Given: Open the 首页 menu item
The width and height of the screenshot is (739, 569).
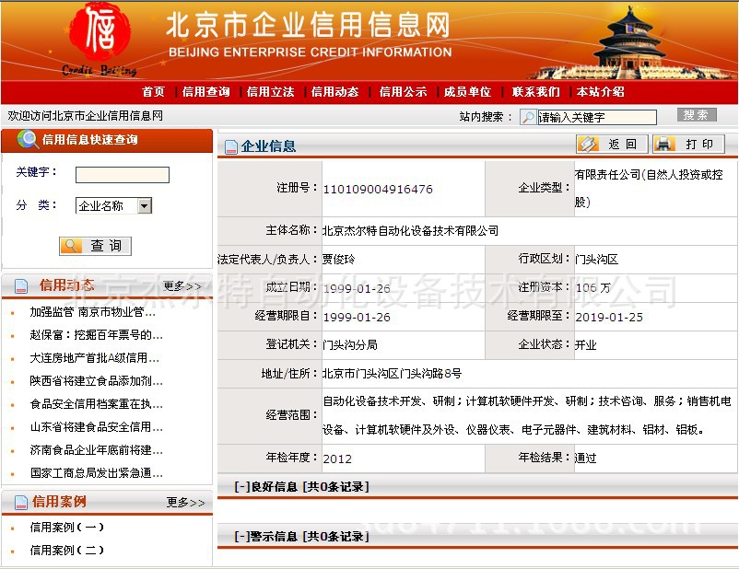Looking at the screenshot, I should pyautogui.click(x=153, y=92).
